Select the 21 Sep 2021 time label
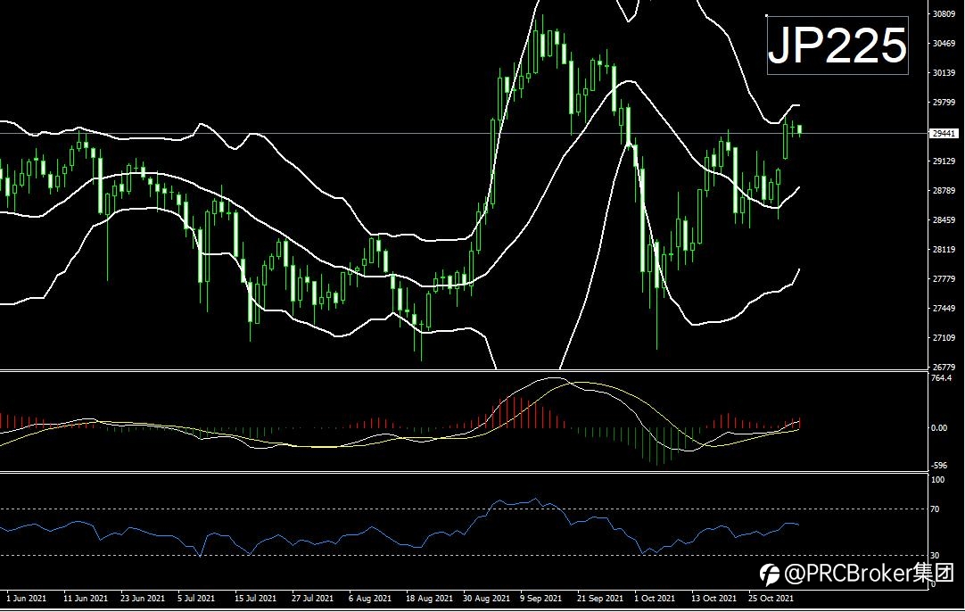Image resolution: width=965 pixels, height=612 pixels. pos(600,598)
